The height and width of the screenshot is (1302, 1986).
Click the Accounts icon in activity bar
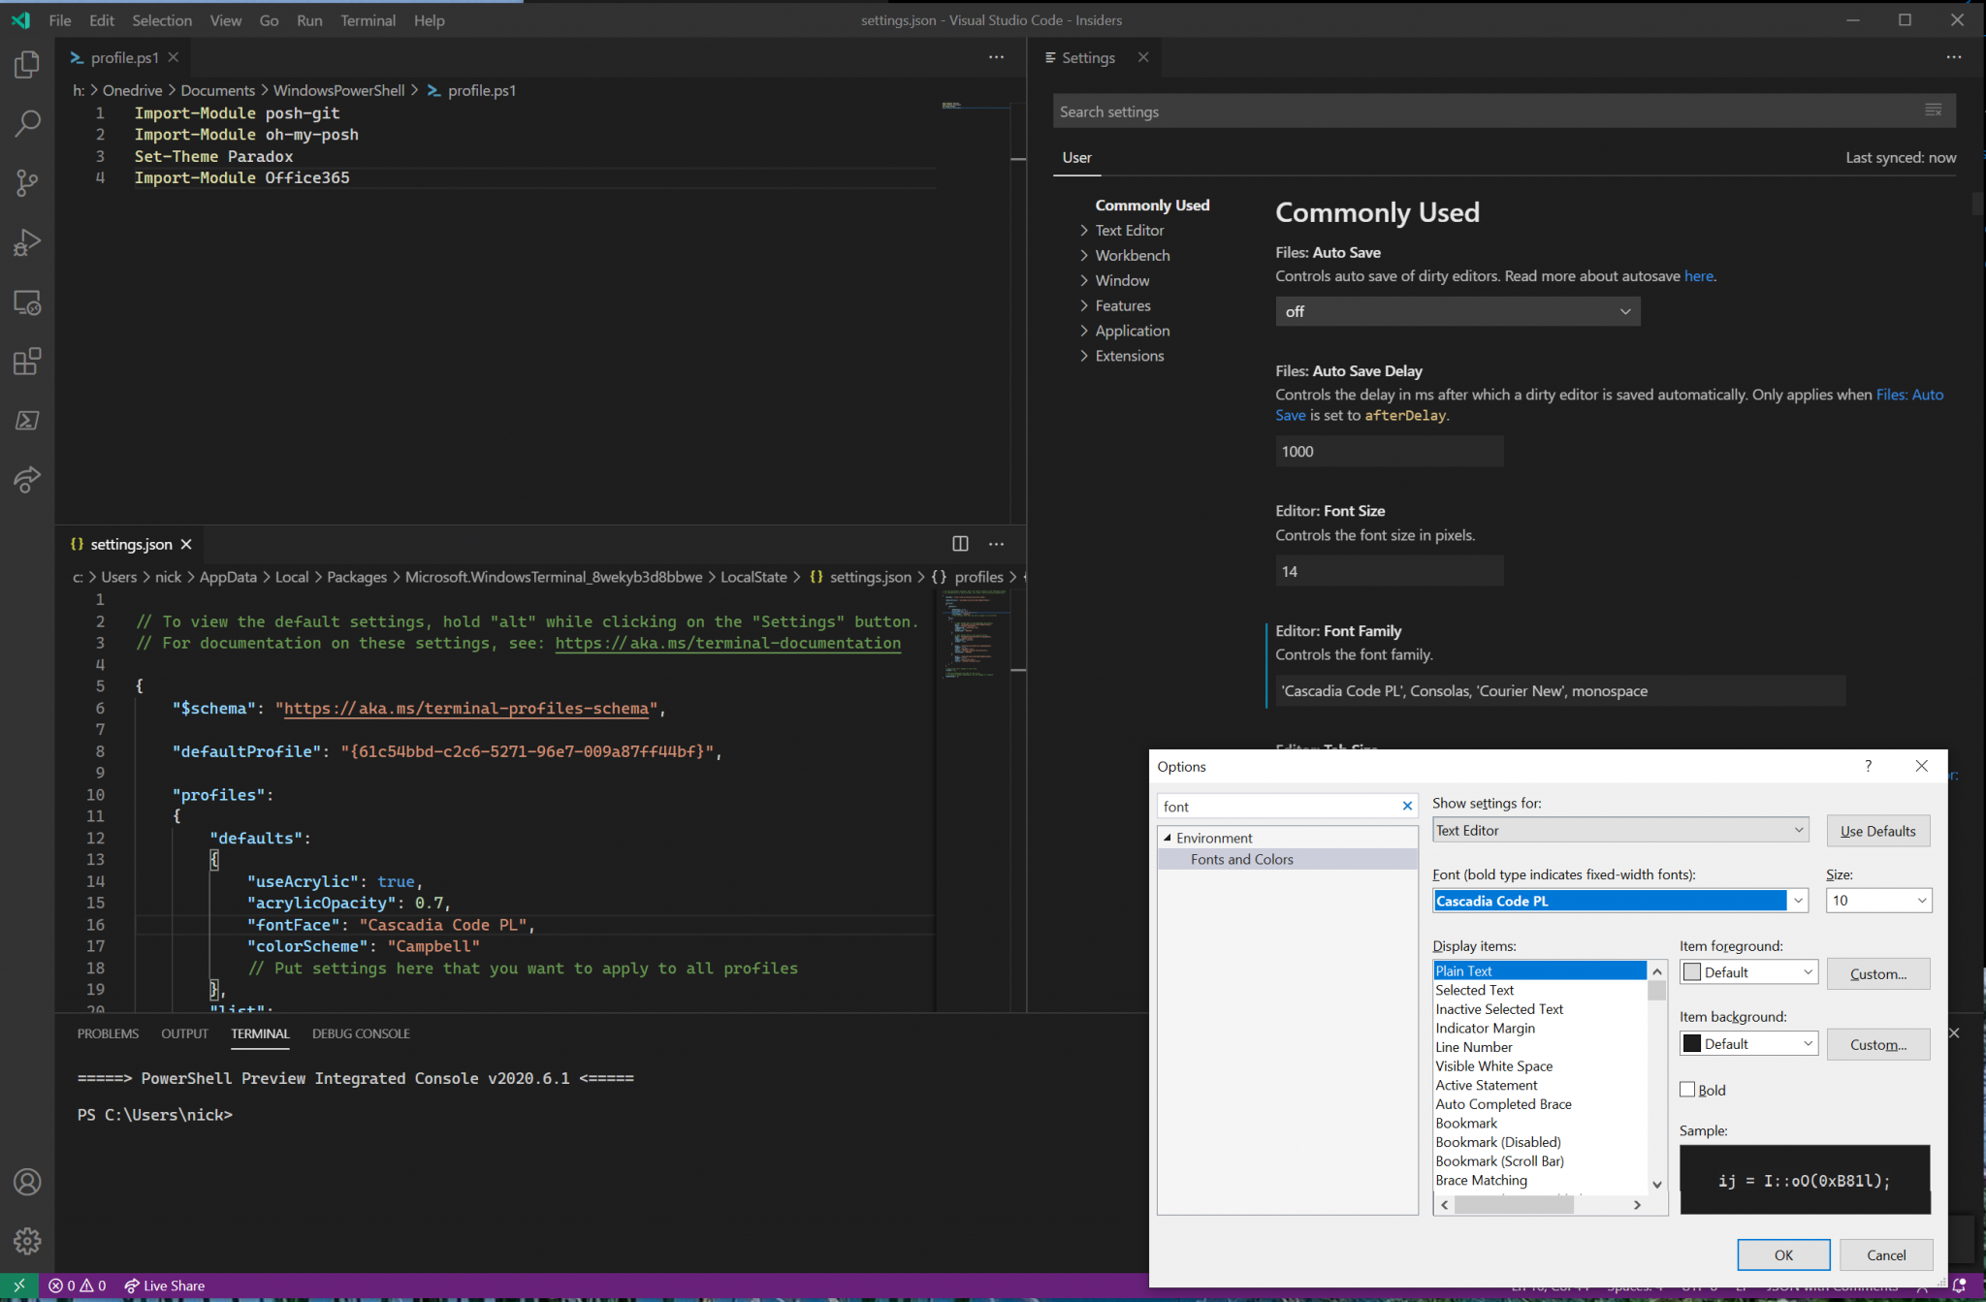[x=26, y=1182]
